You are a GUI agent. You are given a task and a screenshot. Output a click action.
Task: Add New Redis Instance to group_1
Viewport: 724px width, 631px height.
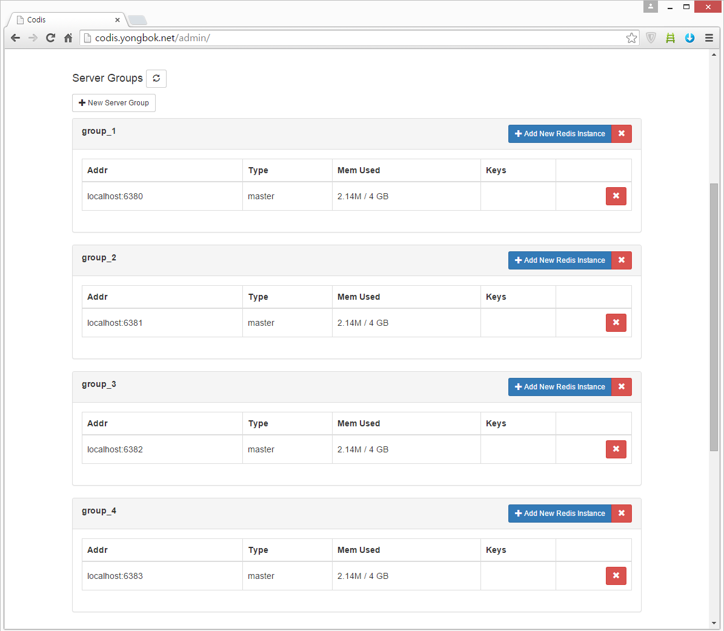pyautogui.click(x=560, y=134)
